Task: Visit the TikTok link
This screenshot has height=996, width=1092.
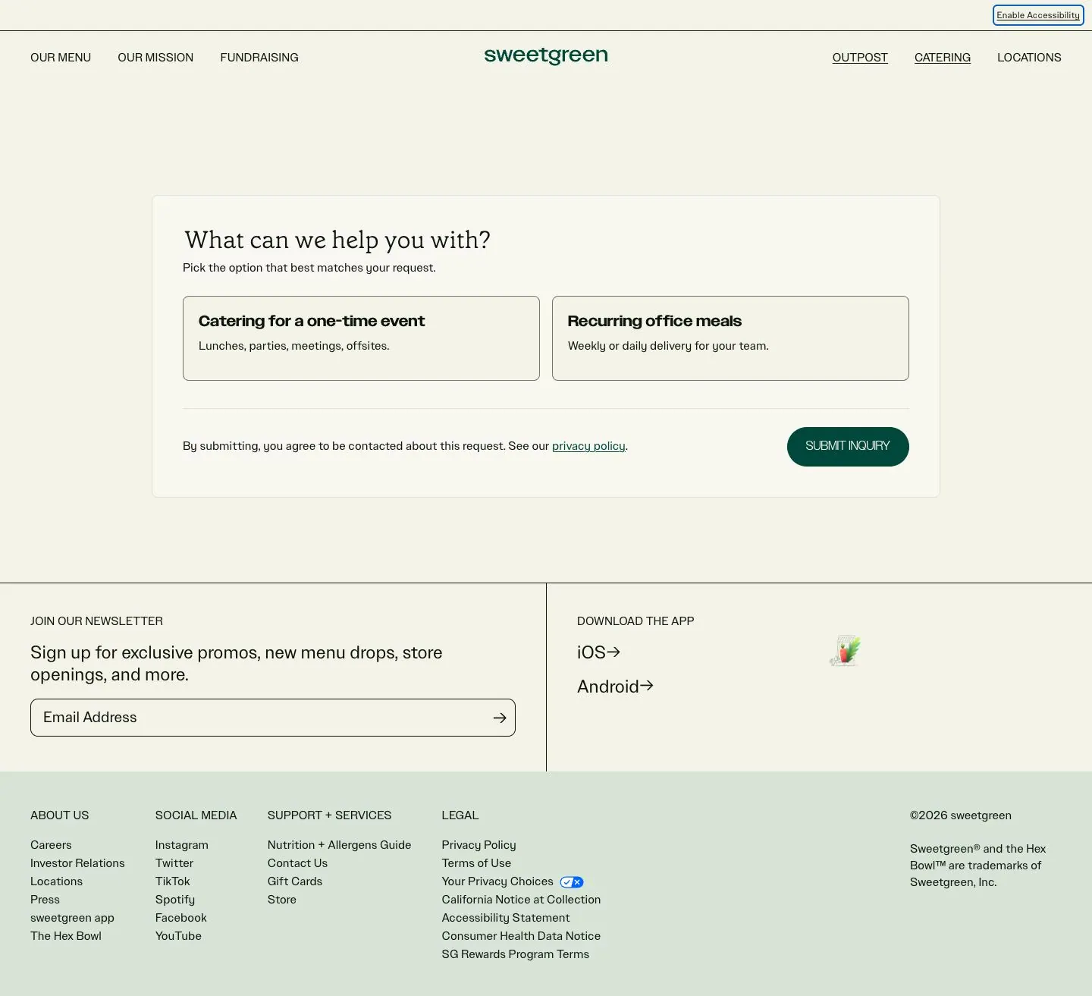Action: 173,881
